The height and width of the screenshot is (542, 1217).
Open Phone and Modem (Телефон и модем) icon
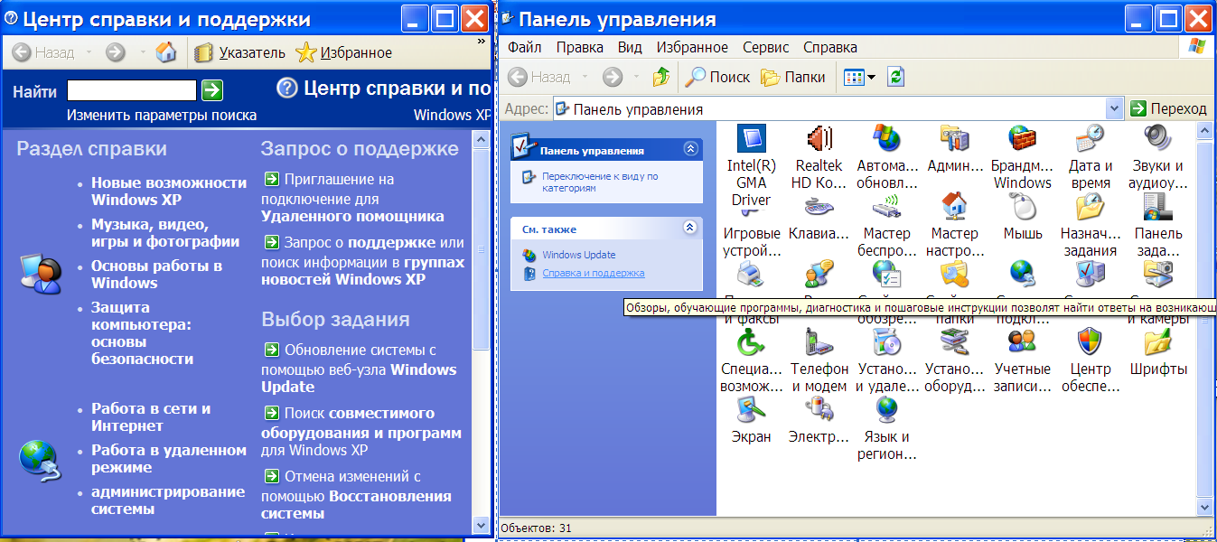[819, 342]
